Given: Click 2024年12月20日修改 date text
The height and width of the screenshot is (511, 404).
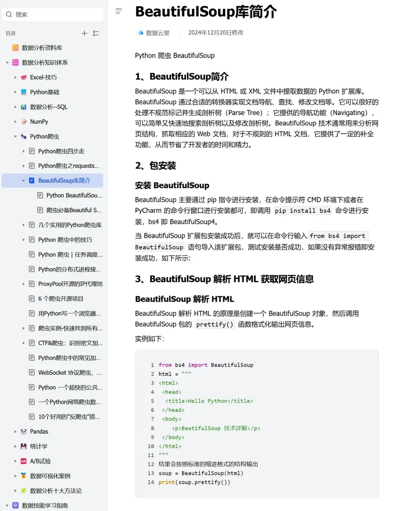Looking at the screenshot, I should [x=216, y=33].
